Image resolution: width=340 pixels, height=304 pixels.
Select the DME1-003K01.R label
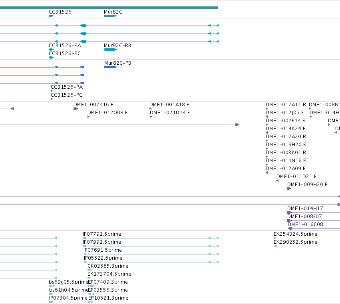[286, 153]
